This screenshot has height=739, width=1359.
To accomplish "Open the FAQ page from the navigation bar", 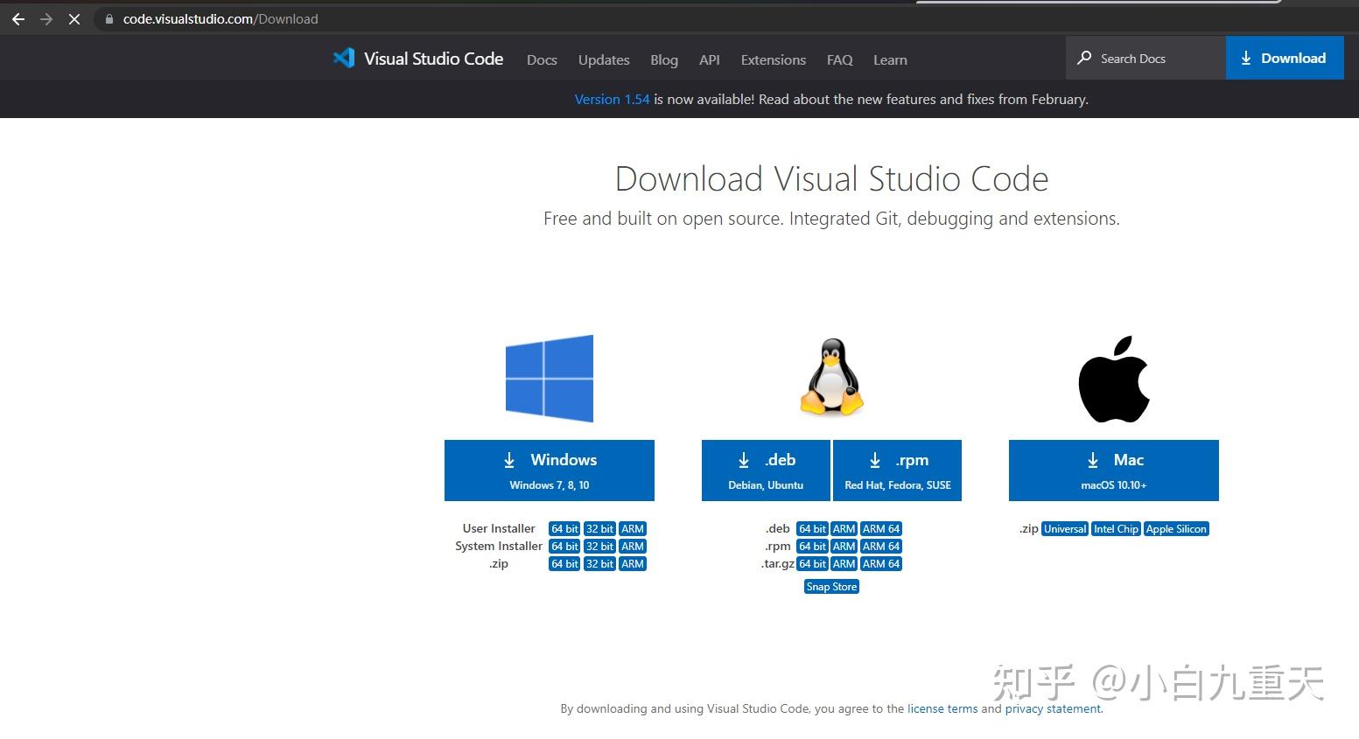I will pyautogui.click(x=838, y=59).
